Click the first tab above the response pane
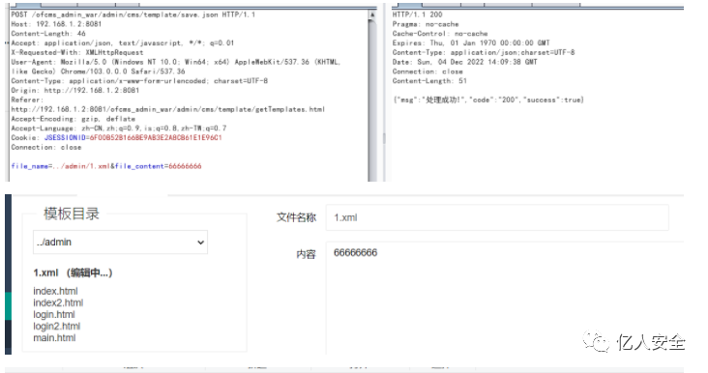 click(407, 4)
